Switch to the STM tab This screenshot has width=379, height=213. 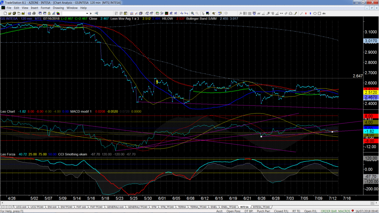coord(154,207)
